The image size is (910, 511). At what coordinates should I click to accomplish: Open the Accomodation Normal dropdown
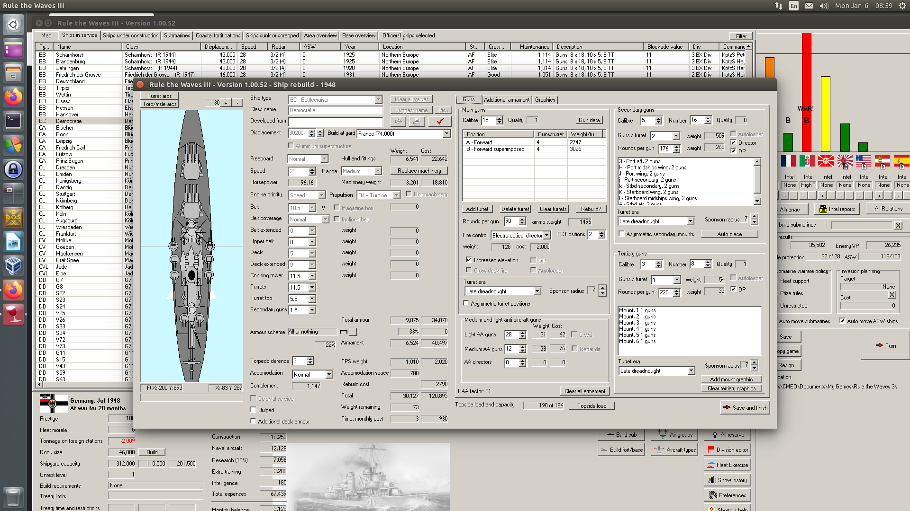(329, 375)
